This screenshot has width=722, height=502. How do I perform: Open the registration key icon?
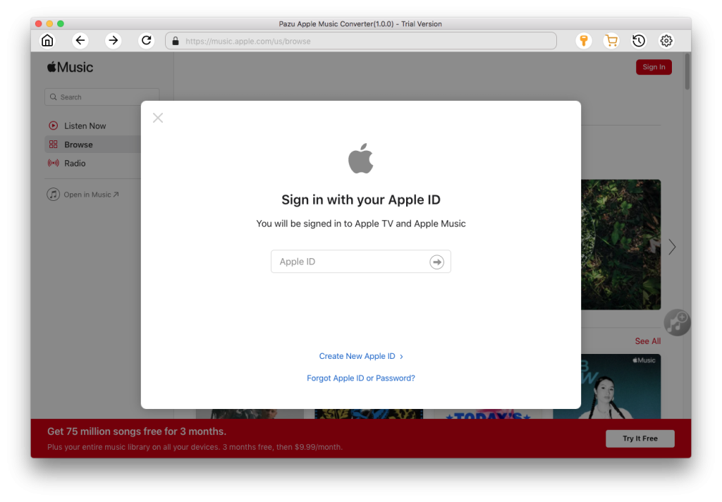point(584,40)
